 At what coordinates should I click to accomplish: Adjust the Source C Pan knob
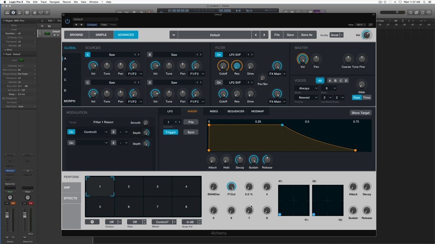(x=121, y=94)
